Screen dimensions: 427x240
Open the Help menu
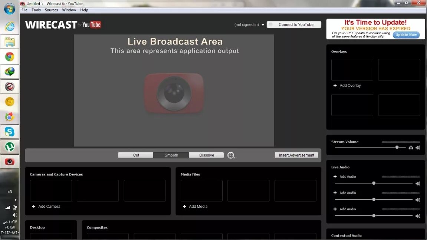click(84, 10)
